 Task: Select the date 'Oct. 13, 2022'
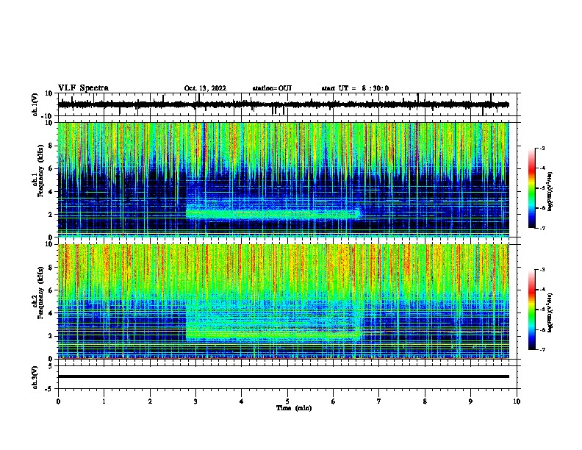(205, 88)
